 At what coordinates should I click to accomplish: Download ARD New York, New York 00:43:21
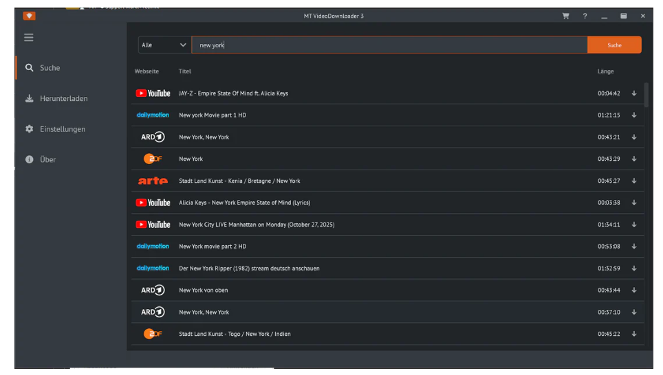click(634, 137)
